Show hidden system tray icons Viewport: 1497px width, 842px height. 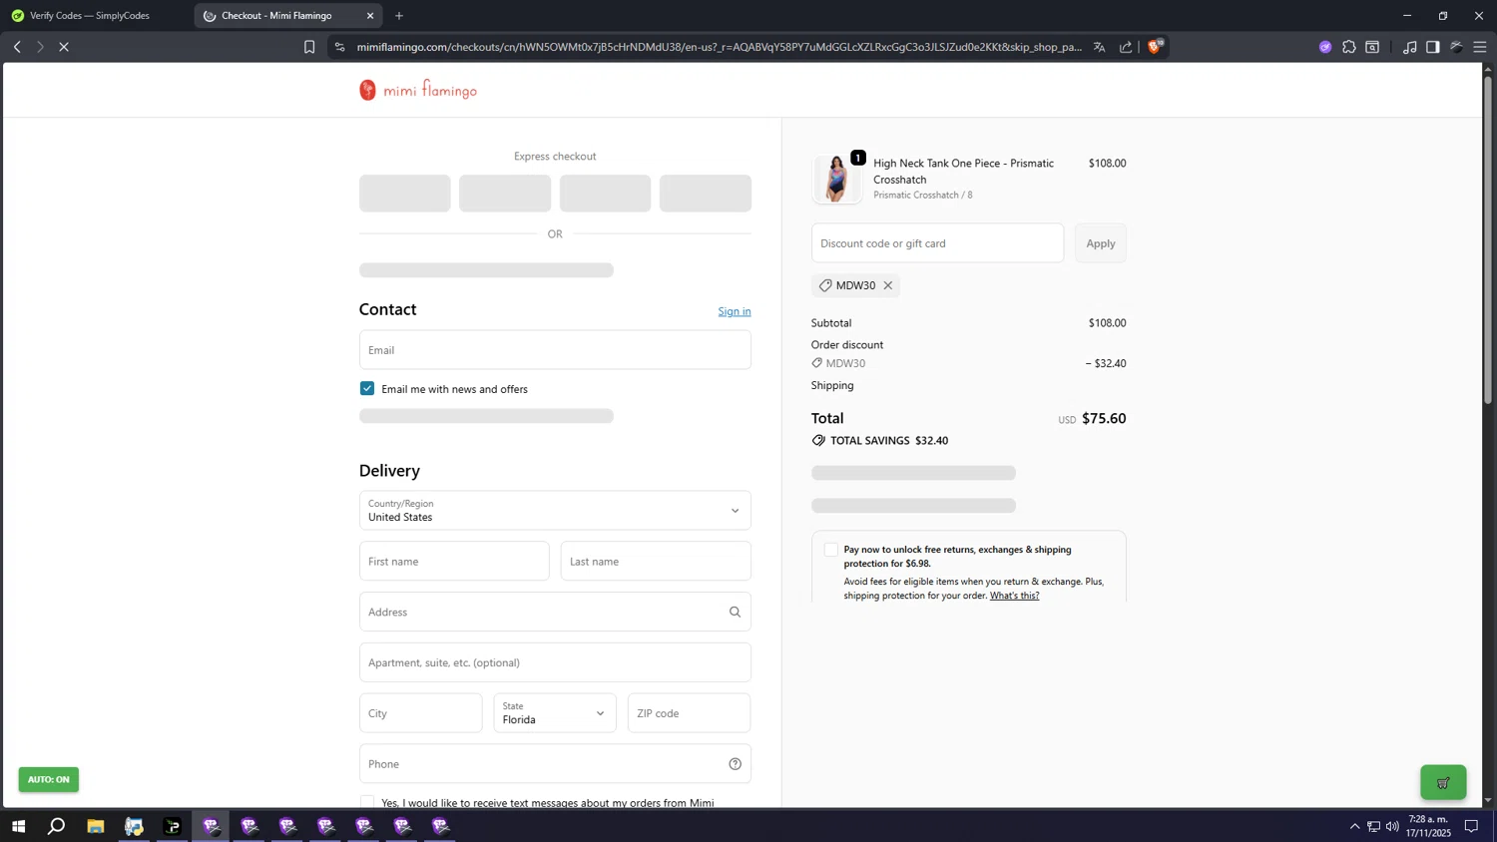click(x=1354, y=826)
